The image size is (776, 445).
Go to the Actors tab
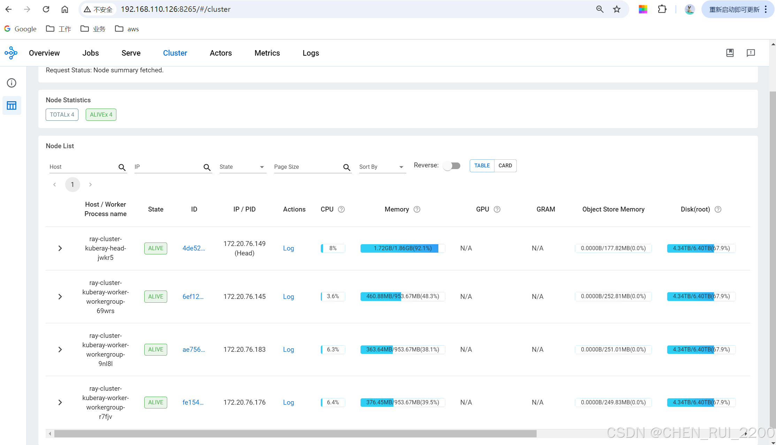click(x=221, y=53)
